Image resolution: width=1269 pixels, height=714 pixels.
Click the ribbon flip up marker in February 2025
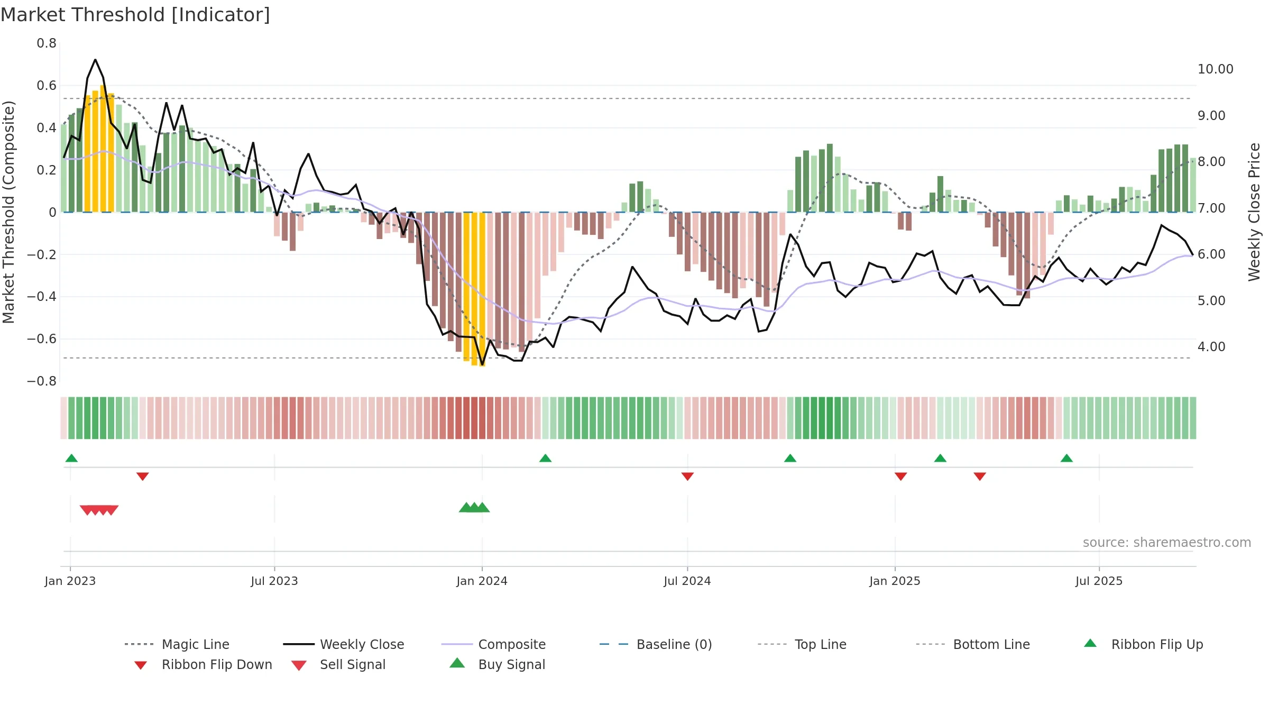click(x=940, y=458)
